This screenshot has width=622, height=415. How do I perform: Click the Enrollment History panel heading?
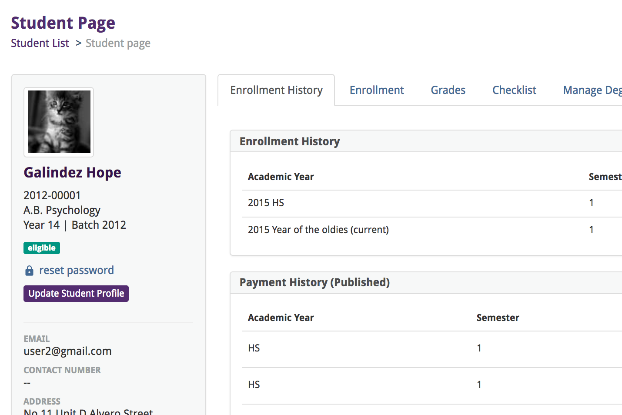pyautogui.click(x=290, y=141)
